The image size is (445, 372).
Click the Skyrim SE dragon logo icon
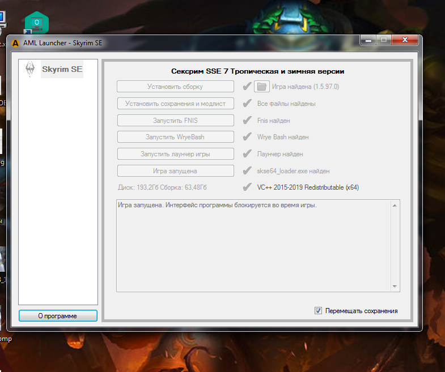click(30, 69)
